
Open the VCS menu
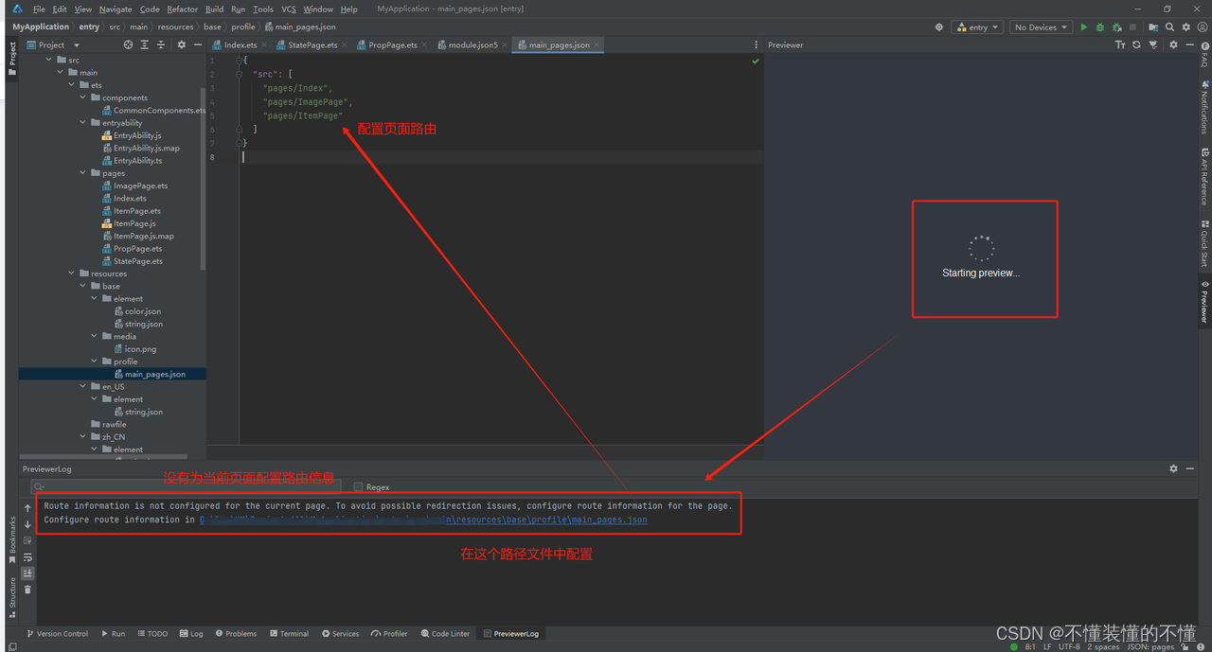(x=289, y=9)
